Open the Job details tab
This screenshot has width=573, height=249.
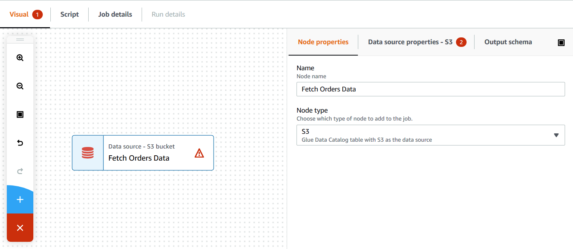tap(115, 14)
